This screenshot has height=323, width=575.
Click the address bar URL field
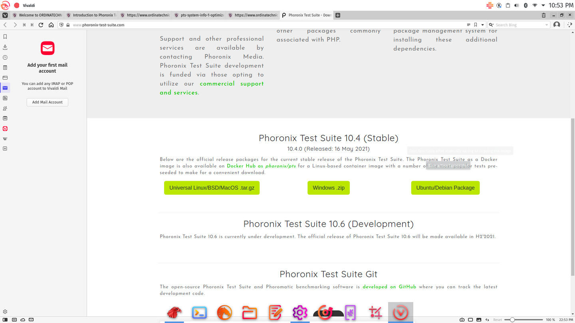(268, 25)
